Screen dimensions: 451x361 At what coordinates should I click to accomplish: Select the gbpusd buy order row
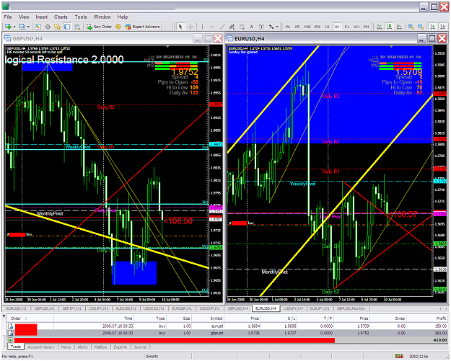[227, 333]
